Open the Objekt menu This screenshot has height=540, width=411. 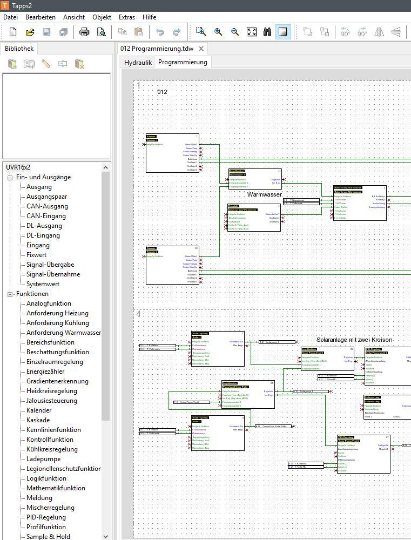[x=102, y=17]
